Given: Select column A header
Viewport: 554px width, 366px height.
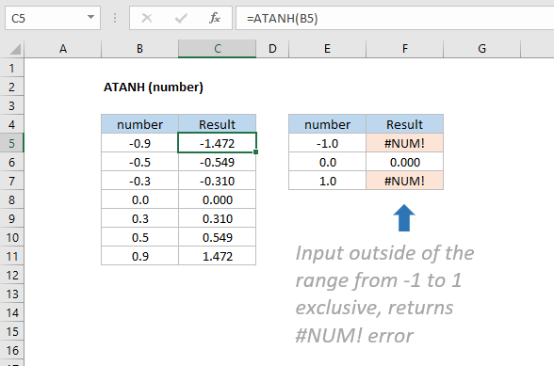Looking at the screenshot, I should (63, 49).
